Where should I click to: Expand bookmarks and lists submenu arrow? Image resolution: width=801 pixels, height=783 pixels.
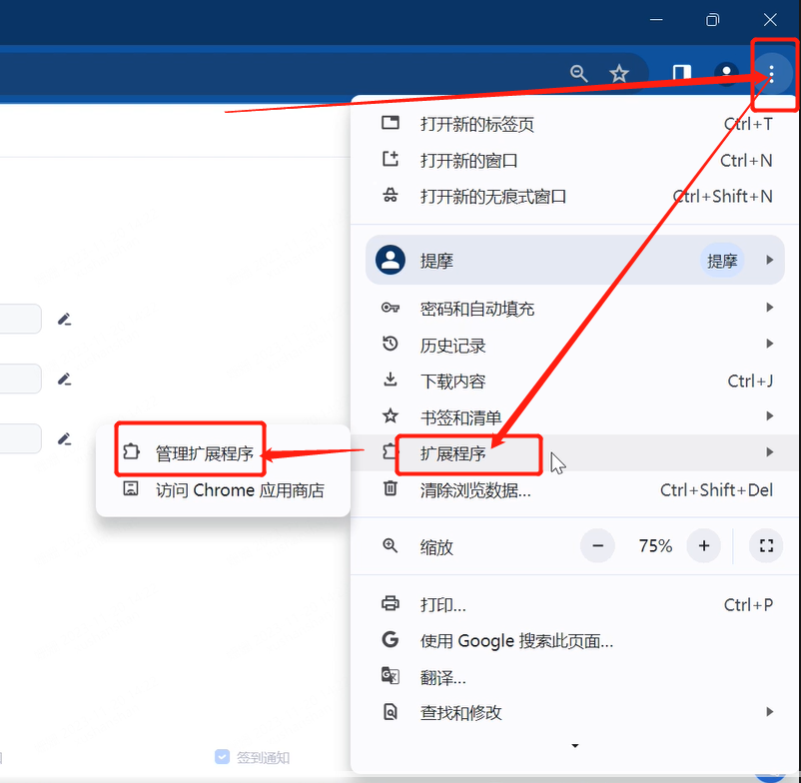[x=769, y=416]
